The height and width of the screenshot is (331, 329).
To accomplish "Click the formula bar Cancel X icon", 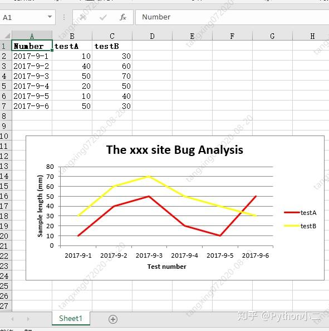I will [83, 17].
